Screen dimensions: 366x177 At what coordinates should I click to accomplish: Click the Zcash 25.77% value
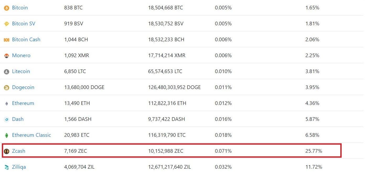[x=314, y=151]
